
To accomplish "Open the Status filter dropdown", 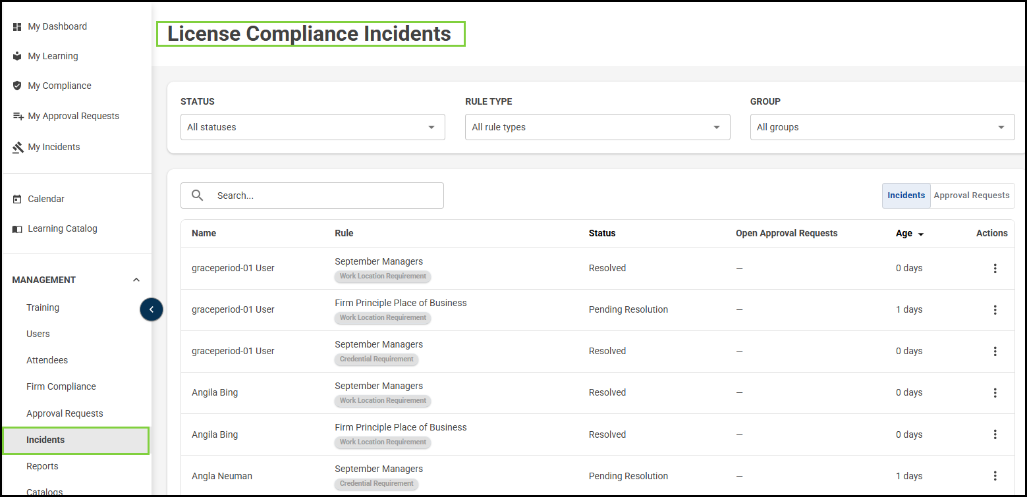I will pos(313,127).
